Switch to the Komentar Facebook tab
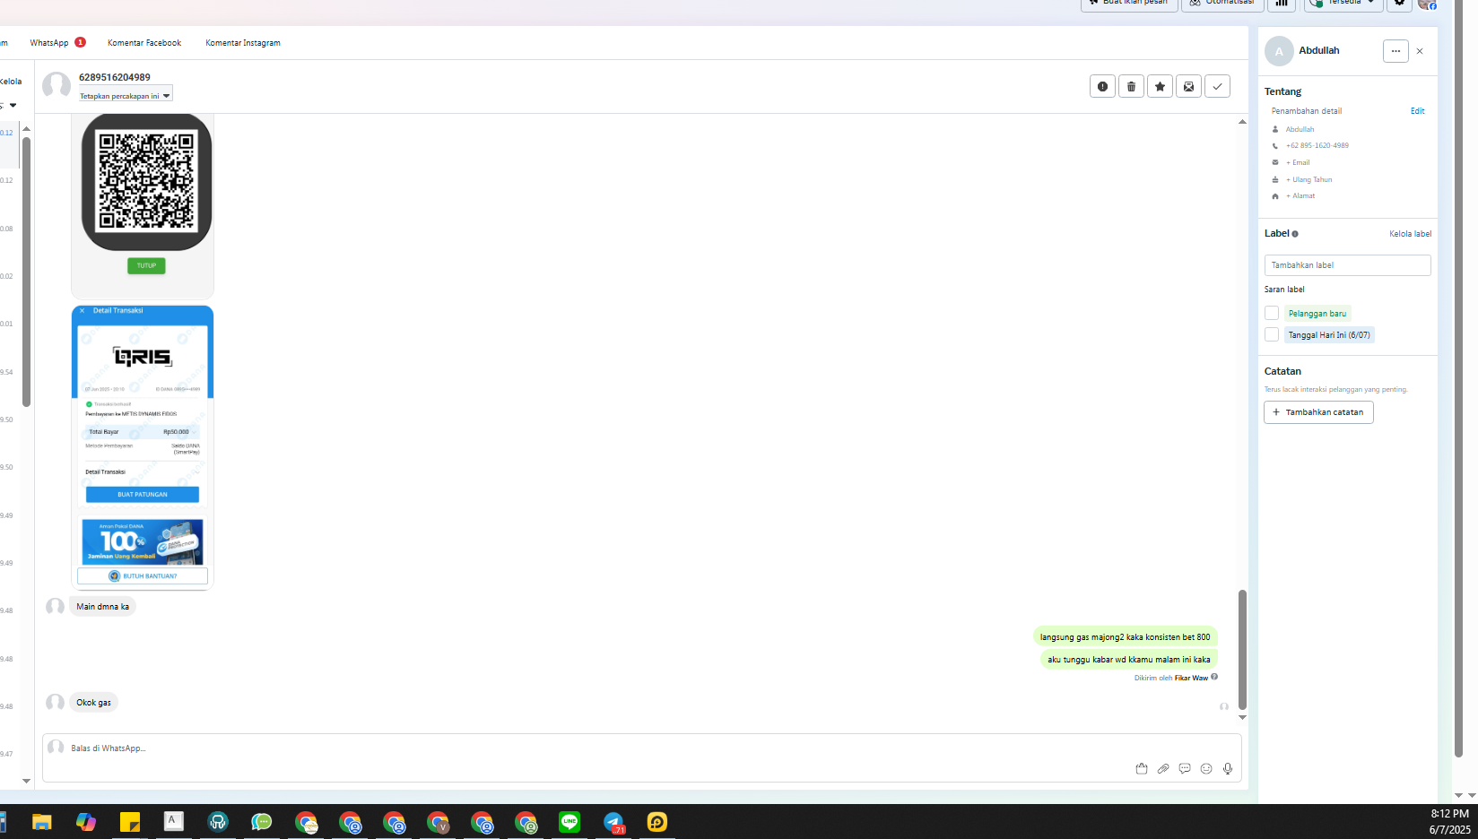Viewport: 1478px width, 839px height. tap(144, 42)
